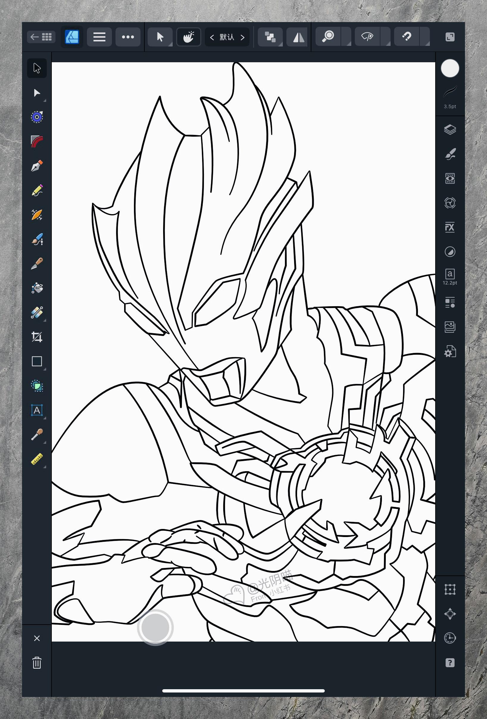Select the Knife tool

point(37,263)
